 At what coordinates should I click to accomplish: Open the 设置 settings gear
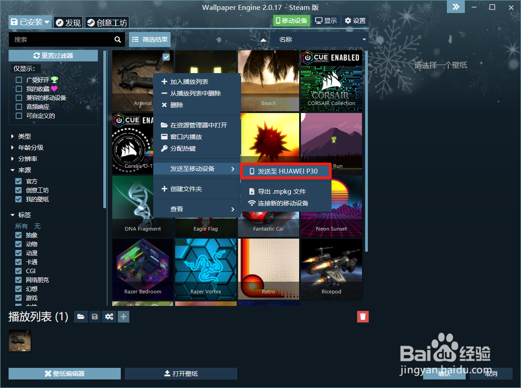point(355,21)
